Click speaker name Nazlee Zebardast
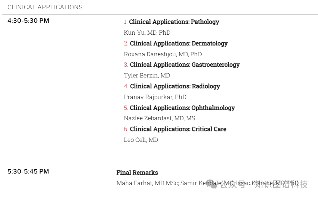This screenshot has height=197, width=318. [148, 118]
